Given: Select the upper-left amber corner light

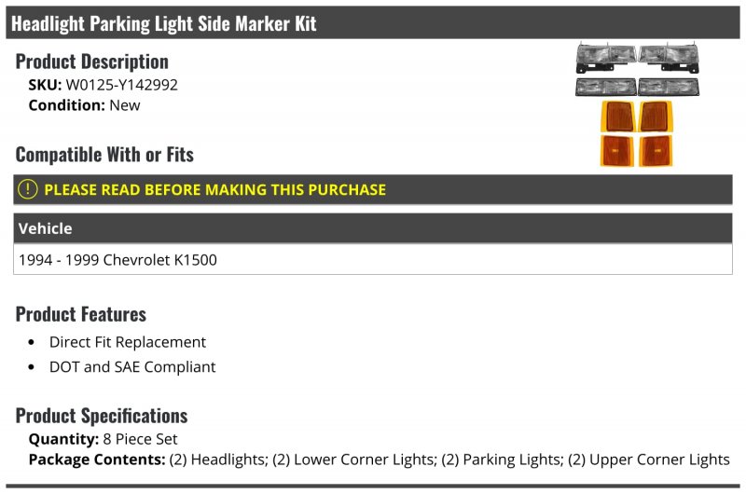Looking at the screenshot, I should tap(617, 117).
